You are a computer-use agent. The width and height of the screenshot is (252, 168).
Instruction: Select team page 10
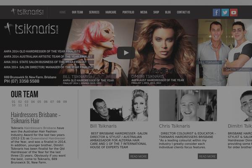13,105
